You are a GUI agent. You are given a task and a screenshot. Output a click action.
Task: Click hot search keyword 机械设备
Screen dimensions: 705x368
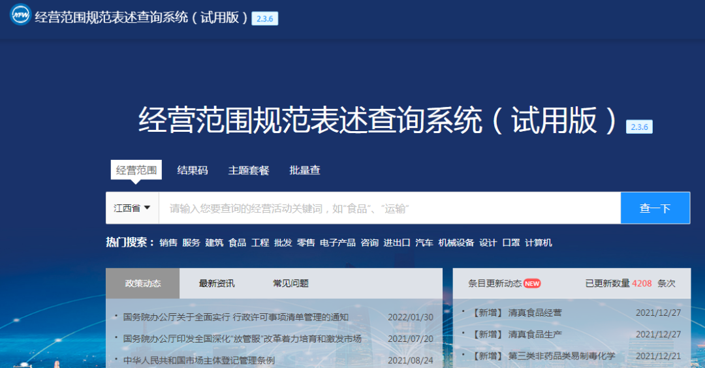[x=456, y=243]
